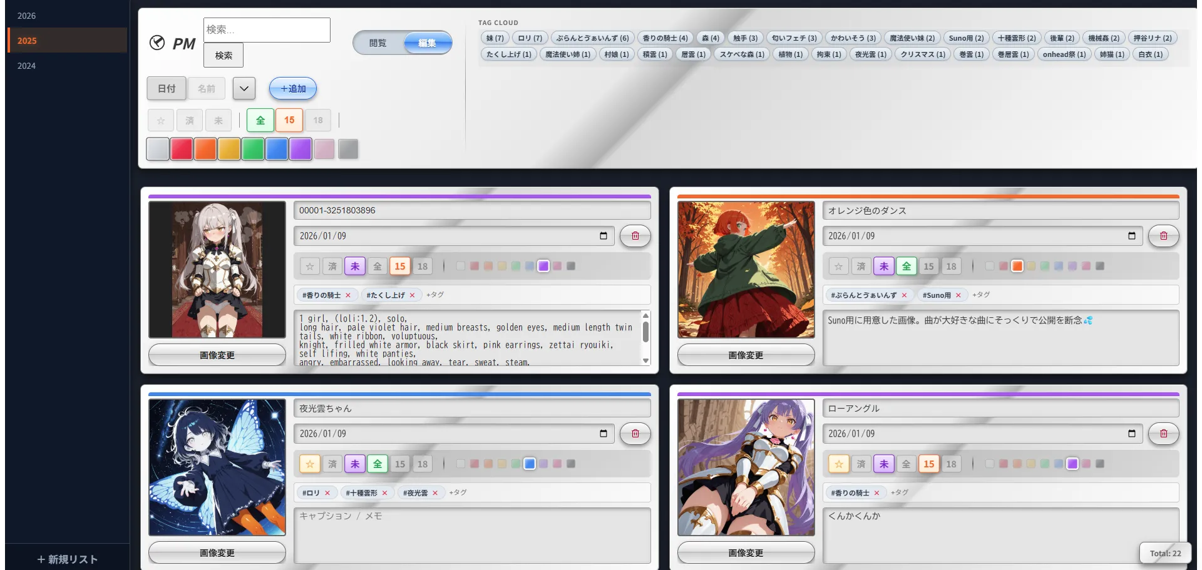Click the +追加 button to add an entry
This screenshot has width=1202, height=570.
(292, 88)
